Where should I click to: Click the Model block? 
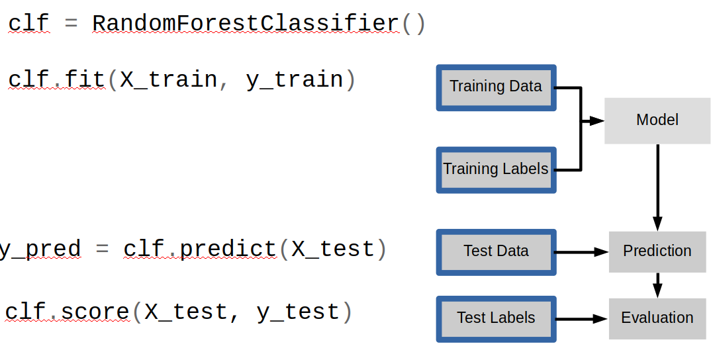(x=657, y=120)
